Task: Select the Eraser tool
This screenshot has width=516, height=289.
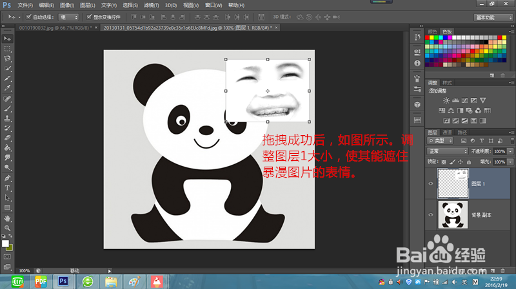Action: tap(7, 138)
